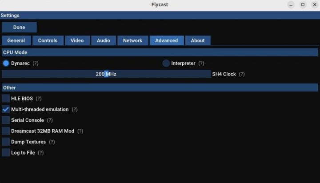This screenshot has width=320, height=183.
Task: Select the Dynarec CPU mode
Action: click(x=6, y=63)
